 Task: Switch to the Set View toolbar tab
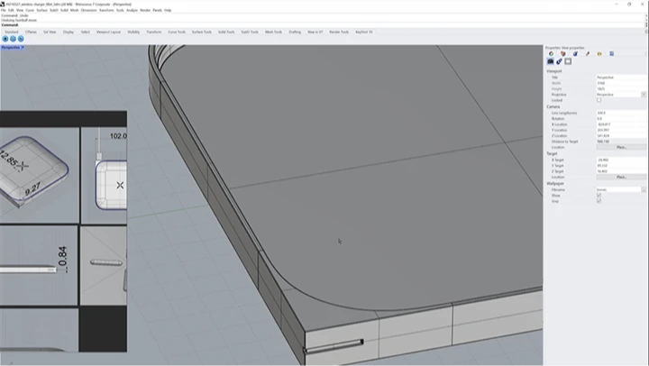pos(50,32)
